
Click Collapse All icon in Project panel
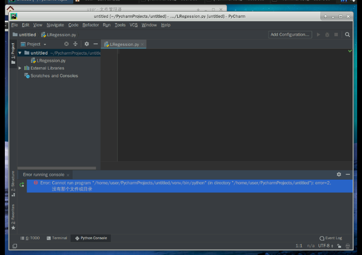click(x=75, y=44)
